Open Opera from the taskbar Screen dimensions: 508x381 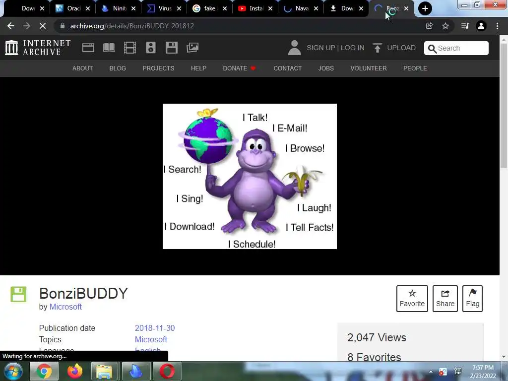[167, 371]
